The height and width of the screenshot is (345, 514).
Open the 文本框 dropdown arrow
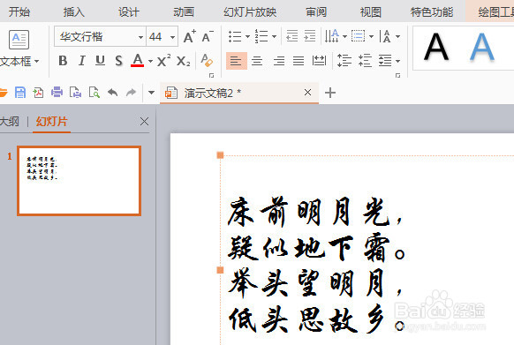point(36,61)
